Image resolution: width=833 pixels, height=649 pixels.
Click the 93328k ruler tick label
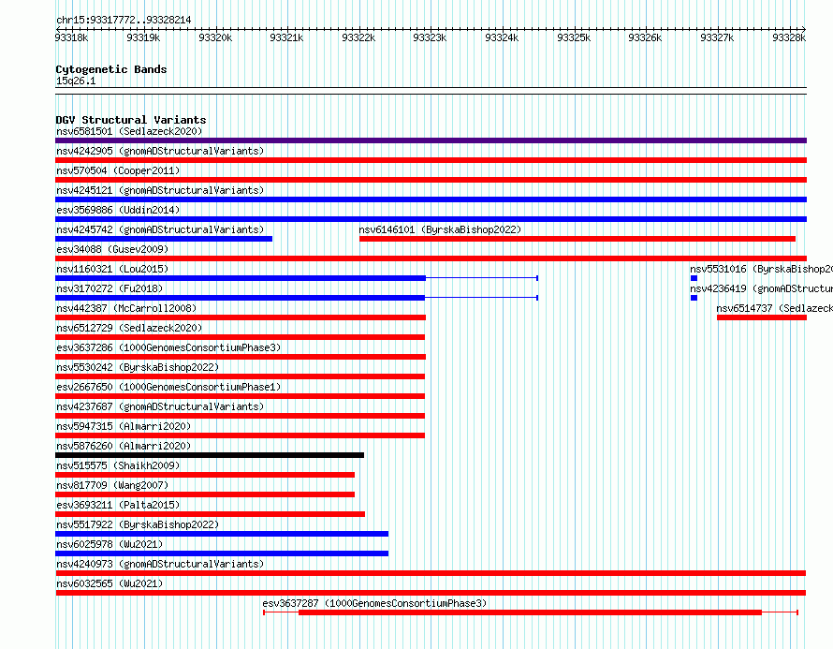(789, 37)
